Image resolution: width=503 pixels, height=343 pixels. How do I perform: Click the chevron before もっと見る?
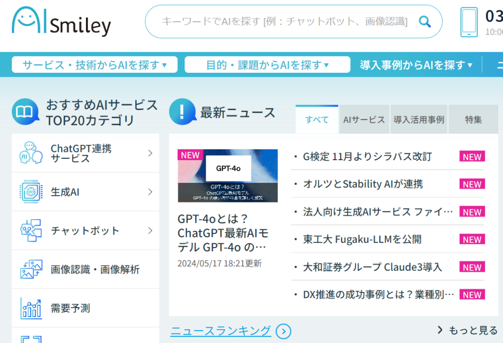(440, 330)
